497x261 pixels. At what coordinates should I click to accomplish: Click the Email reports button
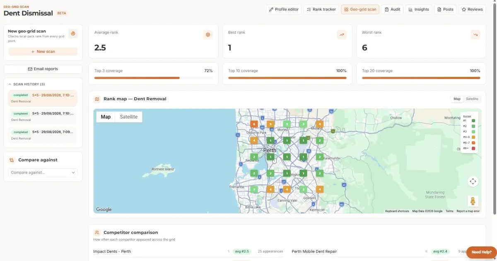(x=43, y=69)
